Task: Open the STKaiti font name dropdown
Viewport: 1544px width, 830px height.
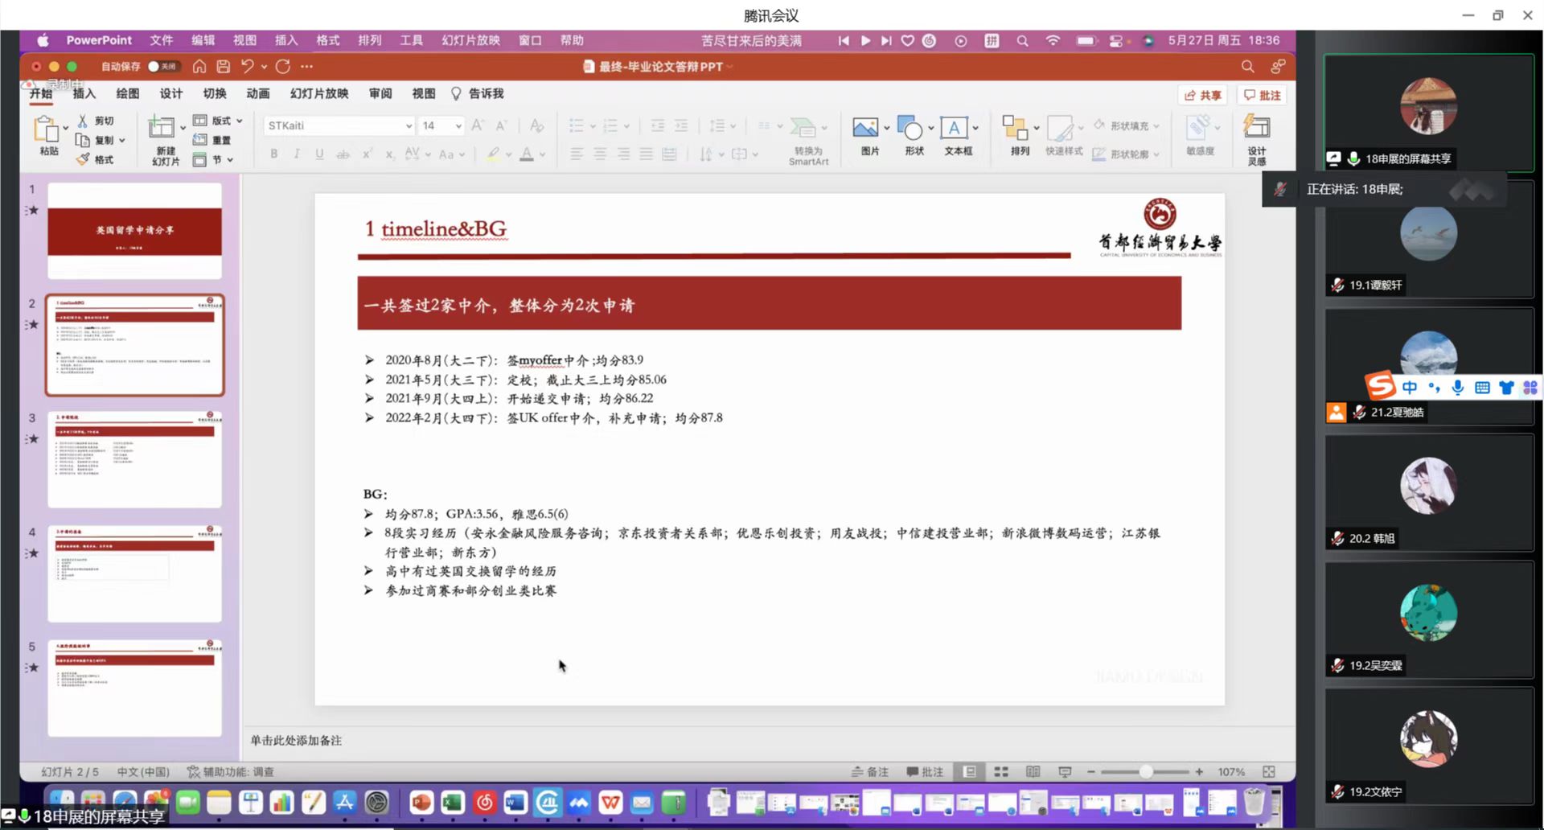Action: pos(409,126)
